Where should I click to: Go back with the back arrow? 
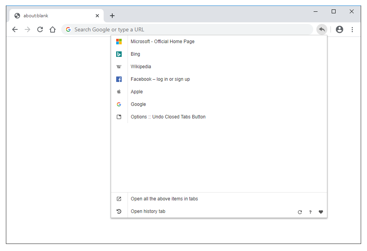click(15, 29)
